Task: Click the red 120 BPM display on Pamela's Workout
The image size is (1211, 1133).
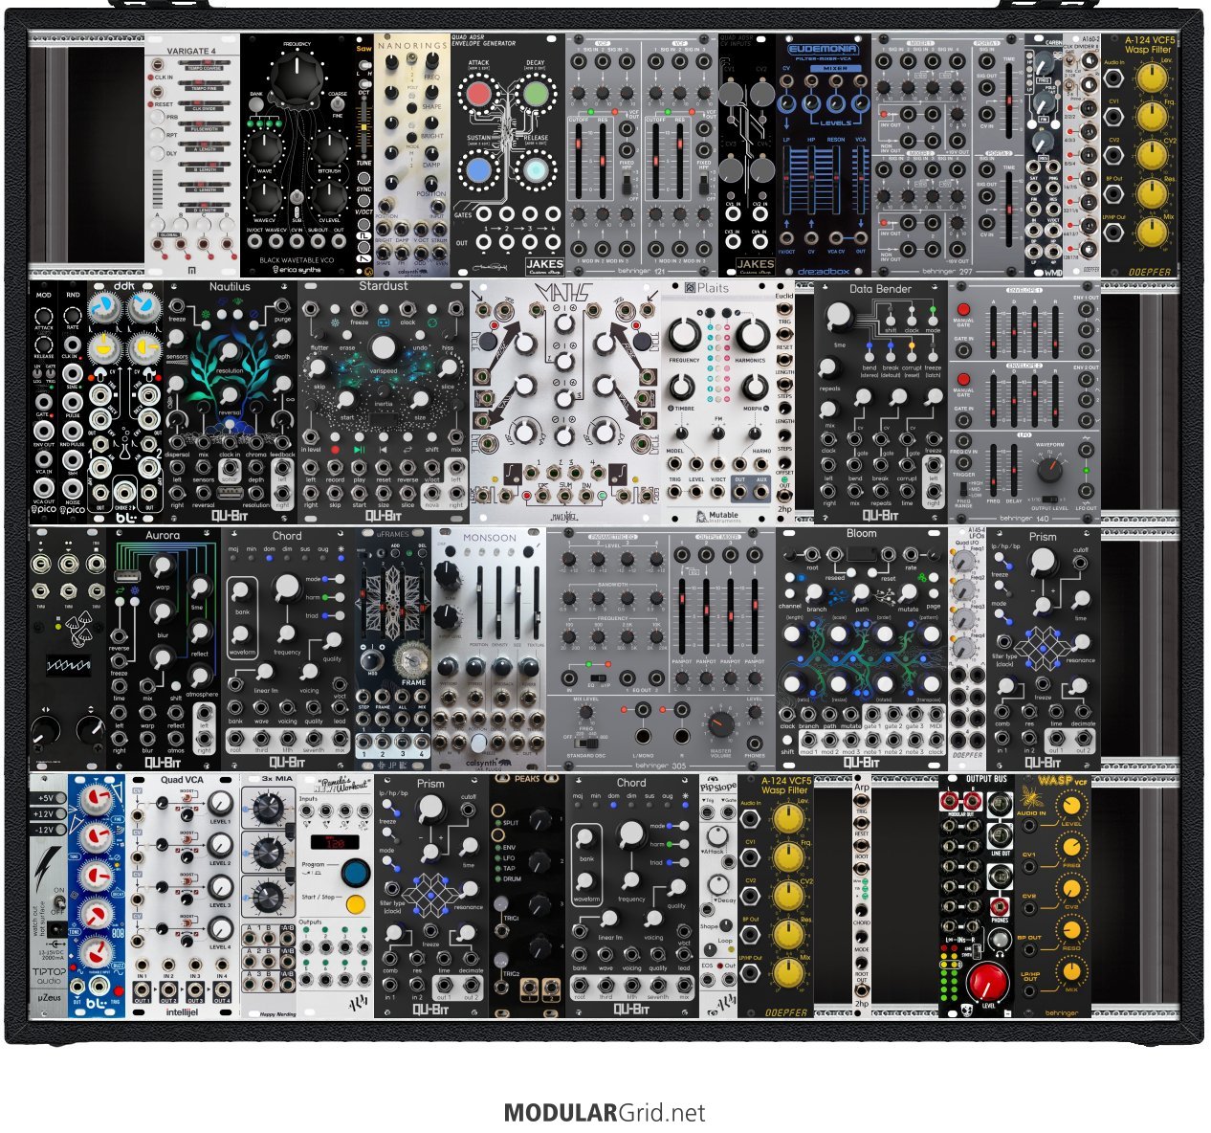Action: click(x=334, y=843)
